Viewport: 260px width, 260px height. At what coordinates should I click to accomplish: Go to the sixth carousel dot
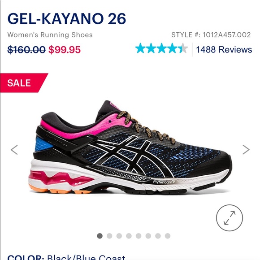tap(148, 236)
